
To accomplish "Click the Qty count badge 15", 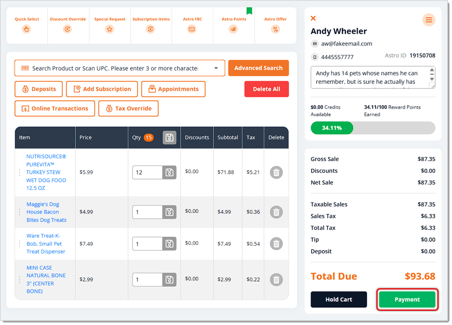I will tap(149, 138).
